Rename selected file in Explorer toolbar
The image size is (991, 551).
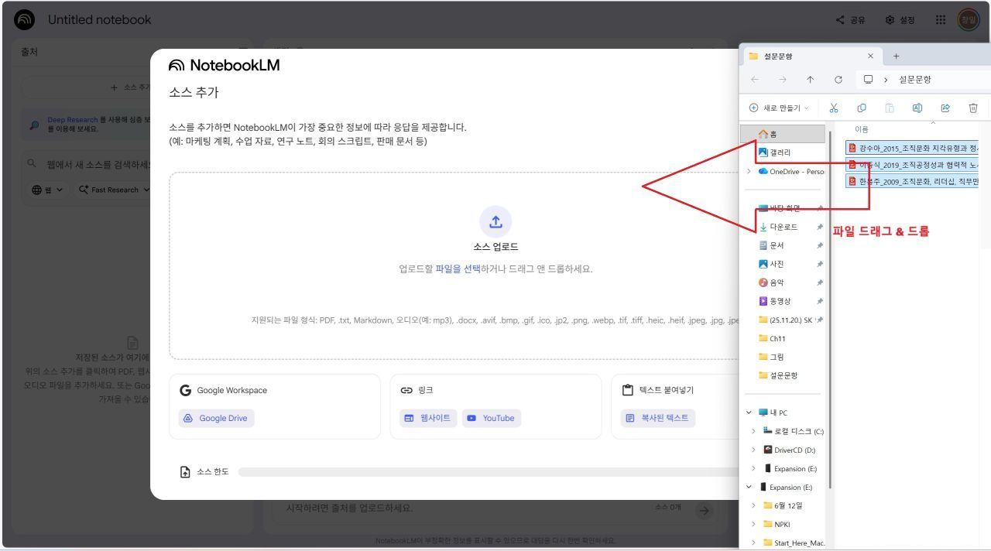(x=917, y=108)
